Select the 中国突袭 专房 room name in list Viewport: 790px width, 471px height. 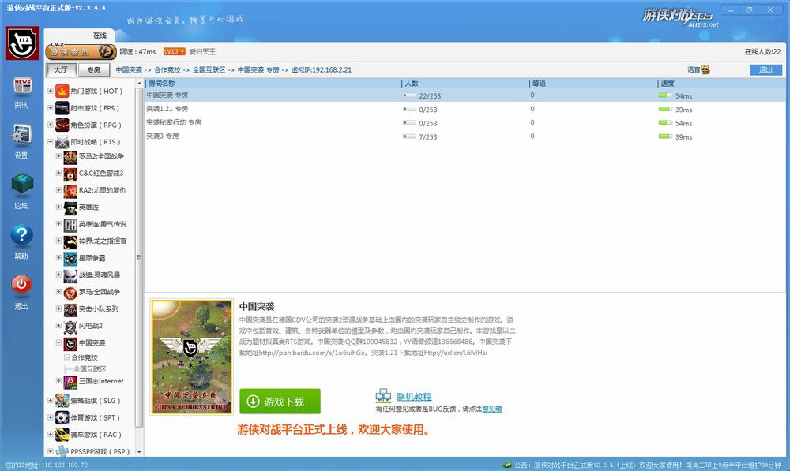pyautogui.click(x=167, y=95)
